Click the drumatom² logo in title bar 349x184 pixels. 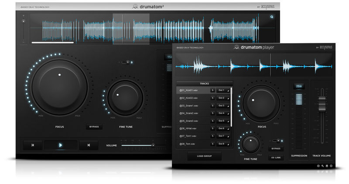click(148, 7)
